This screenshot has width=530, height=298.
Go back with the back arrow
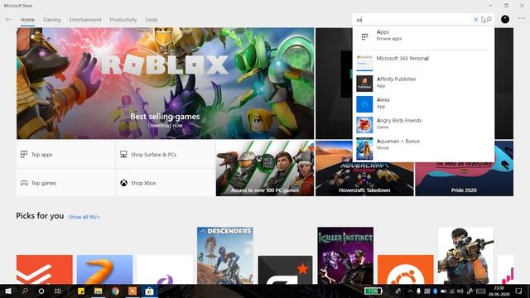point(8,20)
